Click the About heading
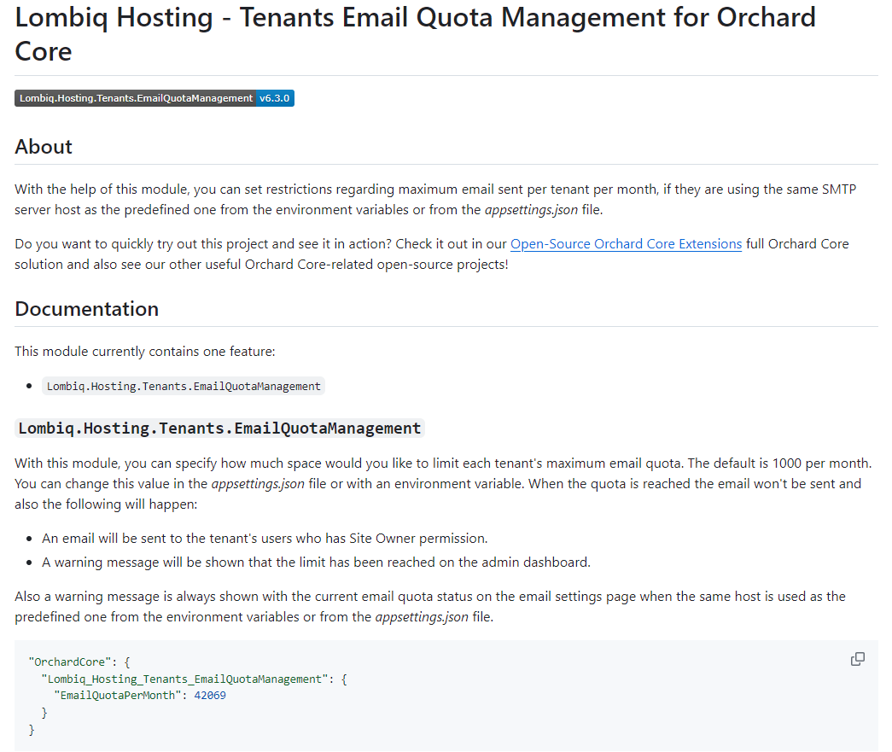The height and width of the screenshot is (752, 892). [x=44, y=147]
